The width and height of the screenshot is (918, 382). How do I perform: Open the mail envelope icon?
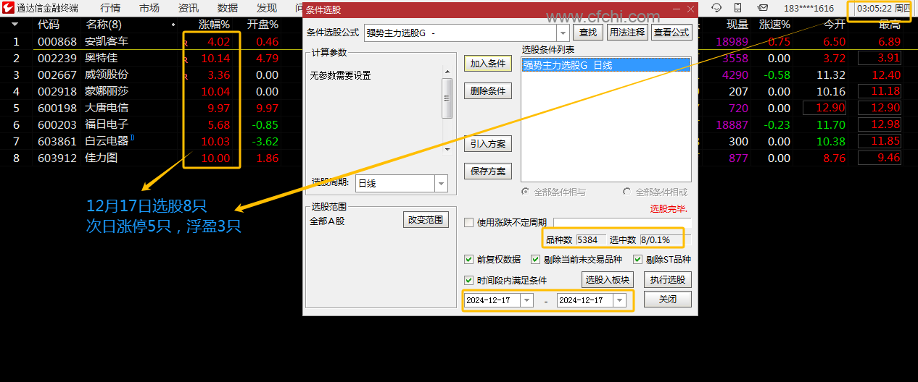pyautogui.click(x=763, y=8)
